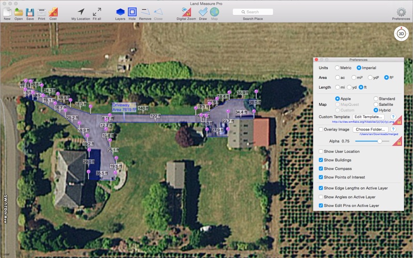Open a file with the Open icon
Viewport: 413px width, 258px height.
click(19, 12)
